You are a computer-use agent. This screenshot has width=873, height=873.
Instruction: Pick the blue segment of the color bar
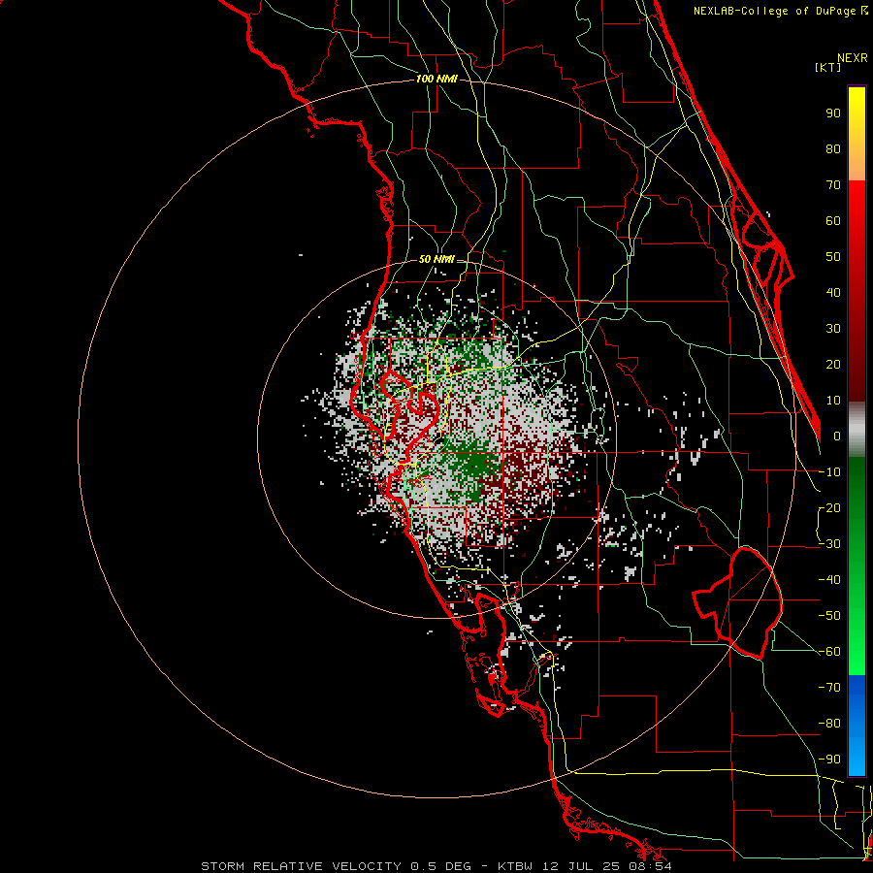857,726
